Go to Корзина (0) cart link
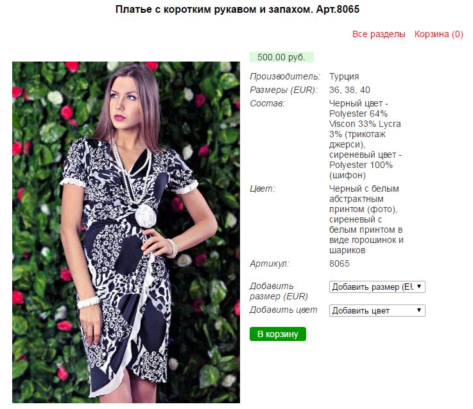Screen dimensions: 473x409 point(438,34)
